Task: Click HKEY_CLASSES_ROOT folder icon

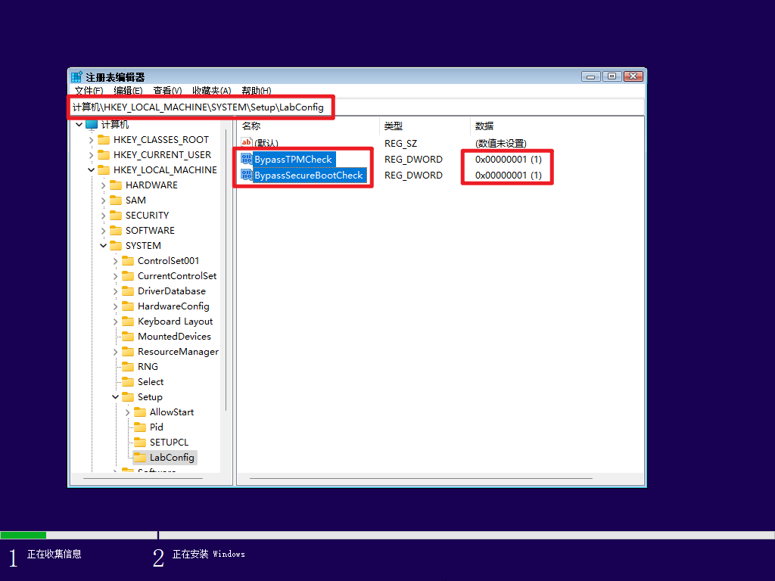Action: (x=103, y=140)
